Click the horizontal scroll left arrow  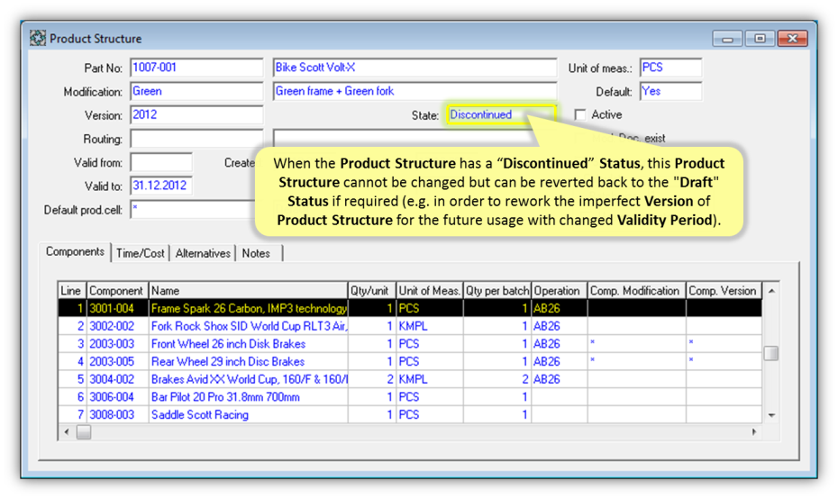pyautogui.click(x=67, y=431)
